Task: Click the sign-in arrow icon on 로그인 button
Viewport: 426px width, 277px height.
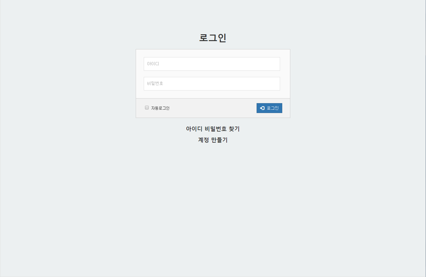Action: (262, 108)
